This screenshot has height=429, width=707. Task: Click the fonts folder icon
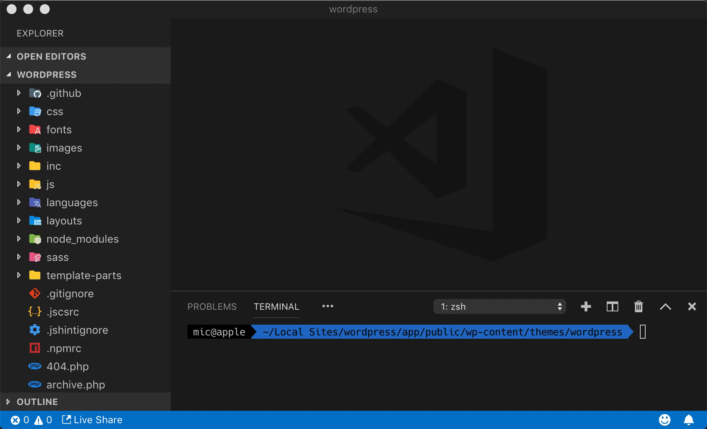click(x=35, y=130)
